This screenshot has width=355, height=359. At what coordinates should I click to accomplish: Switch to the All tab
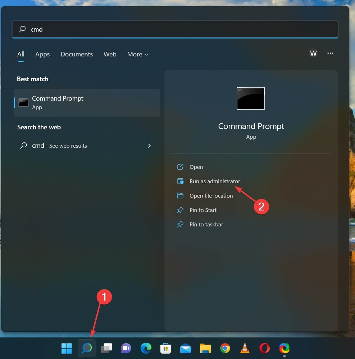21,54
